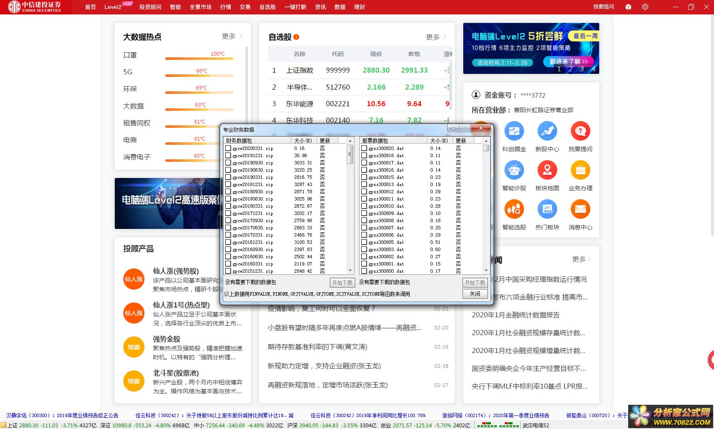Click 开始下载 under the 财务数据包 list
Image resolution: width=714 pixels, height=429 pixels.
pyautogui.click(x=342, y=282)
